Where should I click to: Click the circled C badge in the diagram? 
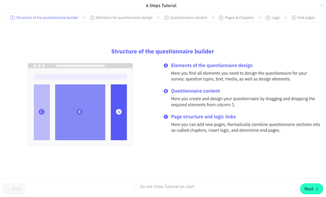point(42,112)
